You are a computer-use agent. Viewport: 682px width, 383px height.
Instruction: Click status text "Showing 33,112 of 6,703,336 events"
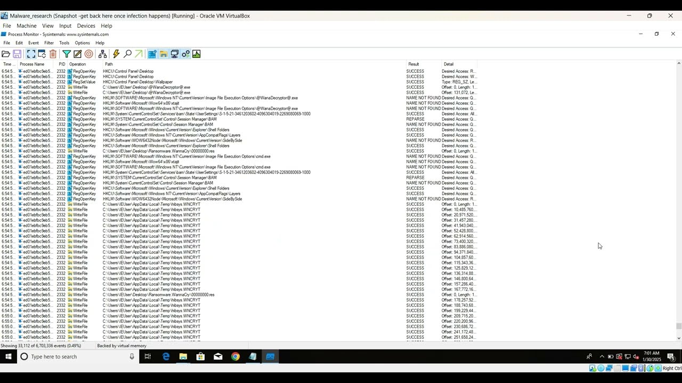[40, 346]
